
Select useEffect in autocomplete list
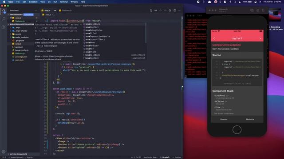tap(114, 34)
